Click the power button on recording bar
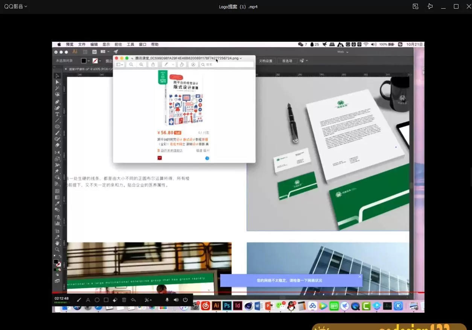Screen dimensions: 472x330 (x=185, y=300)
